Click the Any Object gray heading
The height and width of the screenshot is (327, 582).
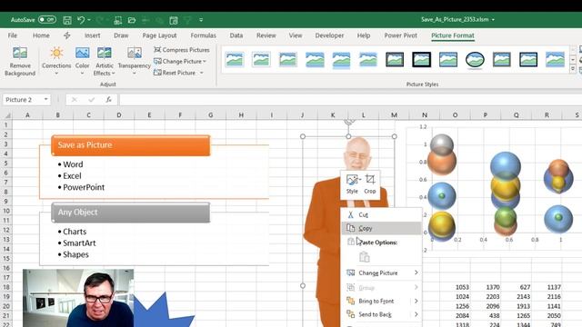click(131, 213)
